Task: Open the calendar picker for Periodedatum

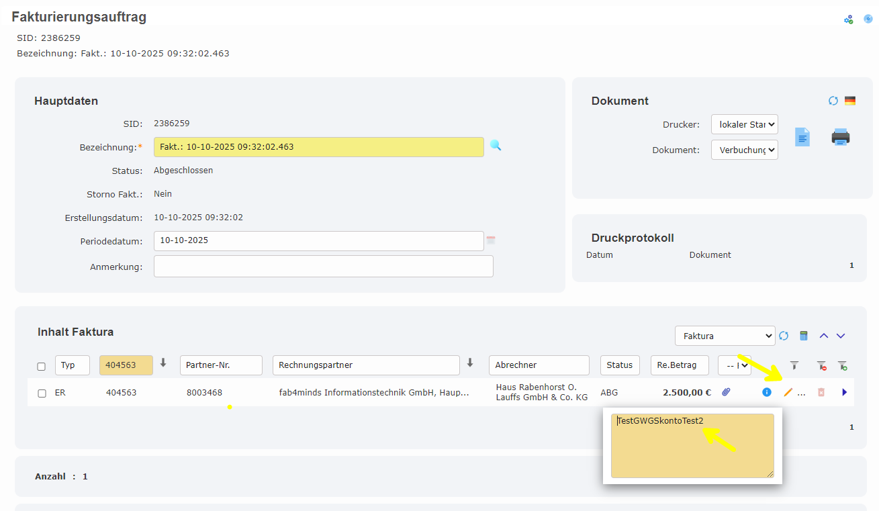Action: pos(491,240)
